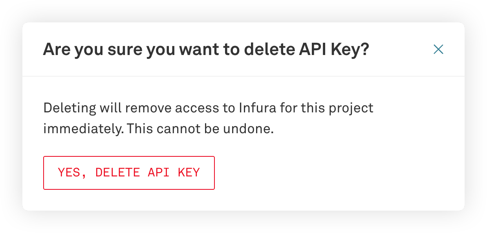Select the "Deleting will remove access" line

tap(208, 108)
